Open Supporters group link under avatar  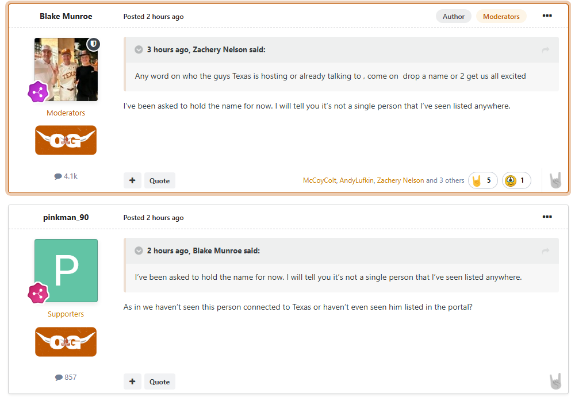[x=66, y=314]
